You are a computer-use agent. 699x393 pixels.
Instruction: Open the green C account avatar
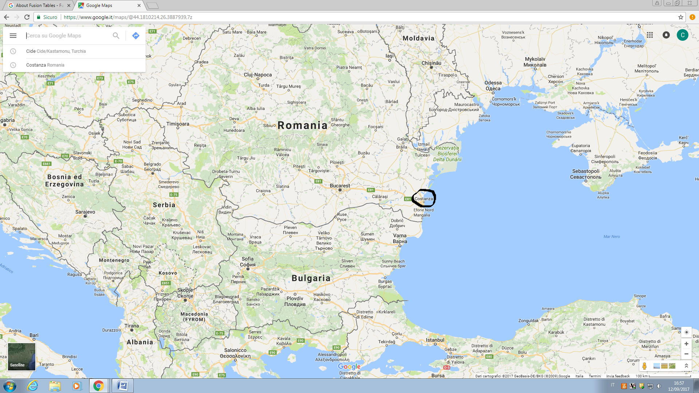683,35
